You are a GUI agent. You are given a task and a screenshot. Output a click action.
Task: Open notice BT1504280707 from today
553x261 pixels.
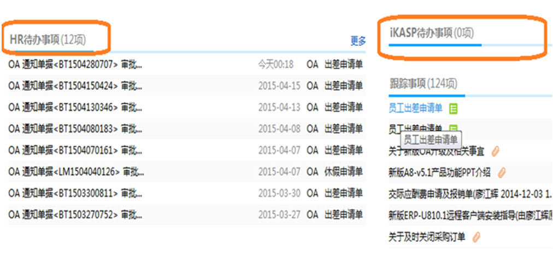pos(75,64)
